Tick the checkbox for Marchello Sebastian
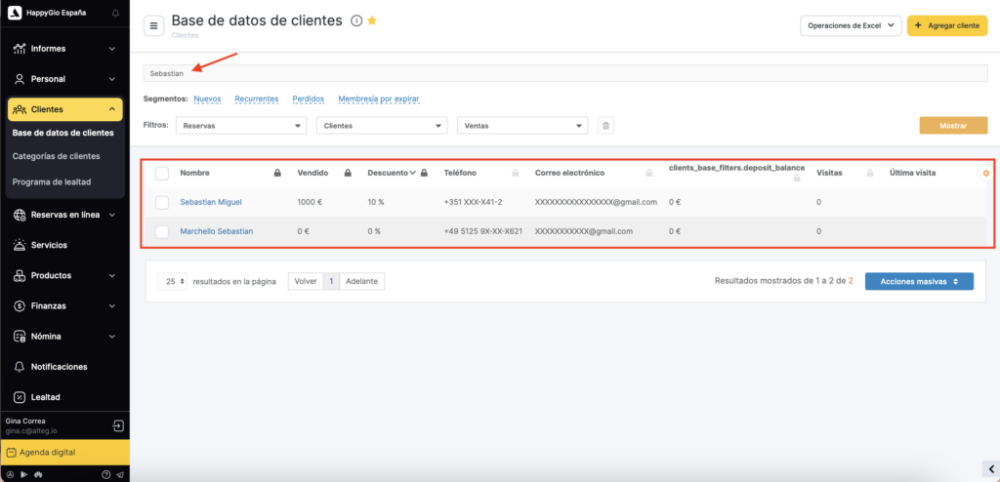Viewport: 1000px width, 482px height. pyautogui.click(x=162, y=231)
